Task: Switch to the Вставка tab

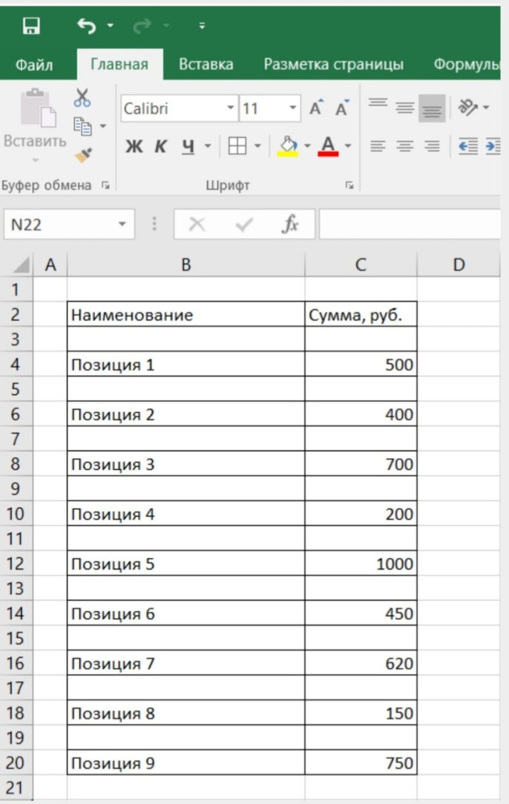Action: point(206,64)
